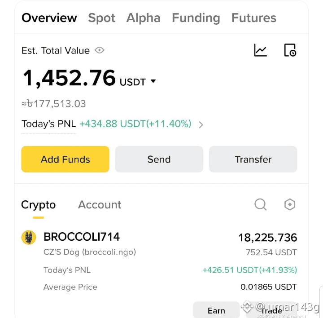This screenshot has height=318, width=323.
Task: Switch to the Alpha tab
Action: (144, 18)
